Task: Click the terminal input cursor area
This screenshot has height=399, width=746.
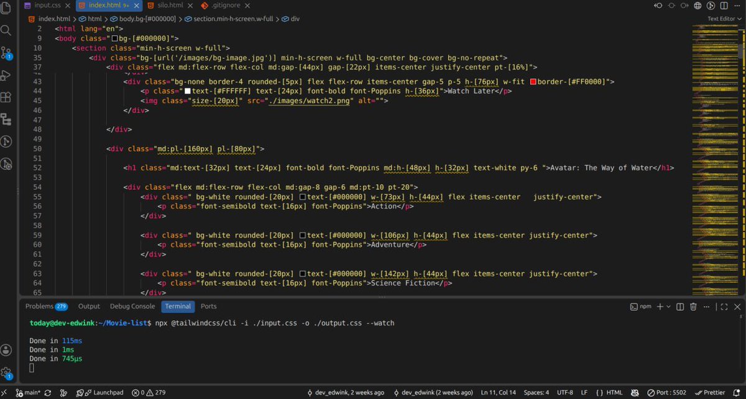Action: pyautogui.click(x=32, y=368)
